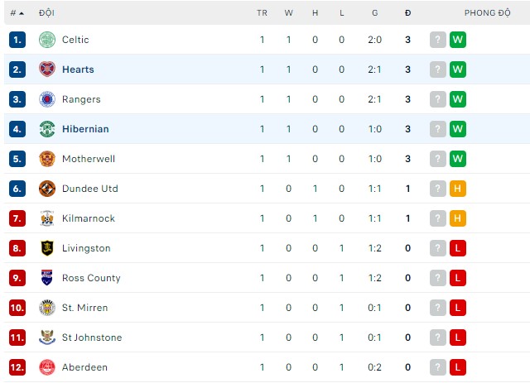Click the Rangers club crest icon
This screenshot has height=383, width=530.
46,99
